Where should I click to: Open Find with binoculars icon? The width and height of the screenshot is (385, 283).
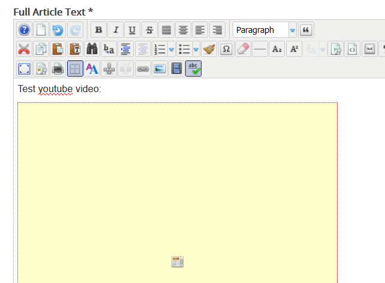(x=92, y=49)
